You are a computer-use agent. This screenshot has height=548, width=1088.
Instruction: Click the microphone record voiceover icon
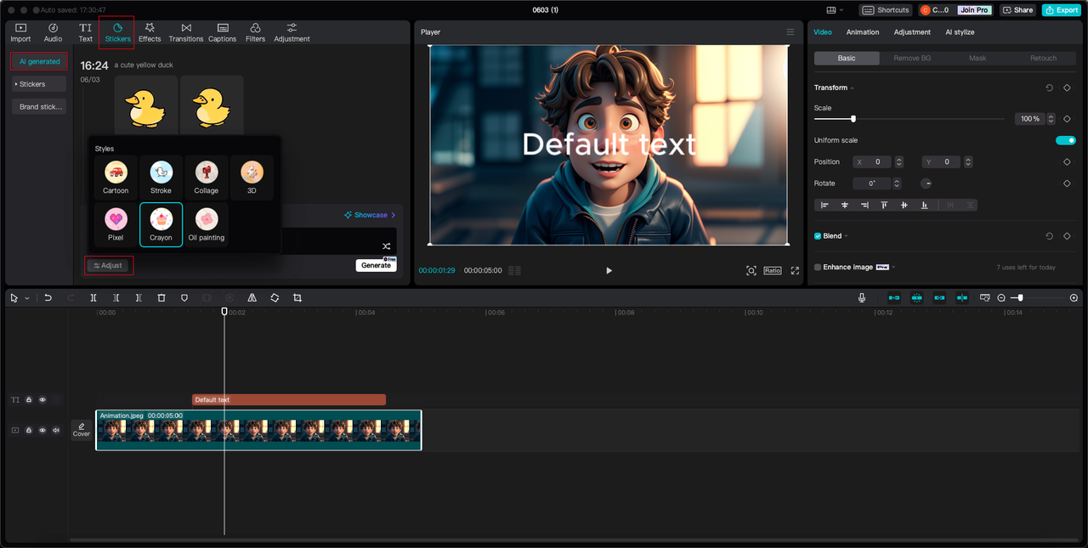862,298
